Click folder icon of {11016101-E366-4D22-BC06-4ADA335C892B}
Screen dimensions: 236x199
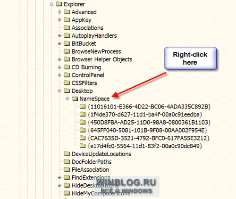point(83,107)
